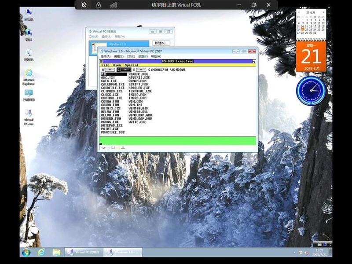Select TMSRA.FON in file list
The height and width of the screenshot is (264, 352).
137,95
